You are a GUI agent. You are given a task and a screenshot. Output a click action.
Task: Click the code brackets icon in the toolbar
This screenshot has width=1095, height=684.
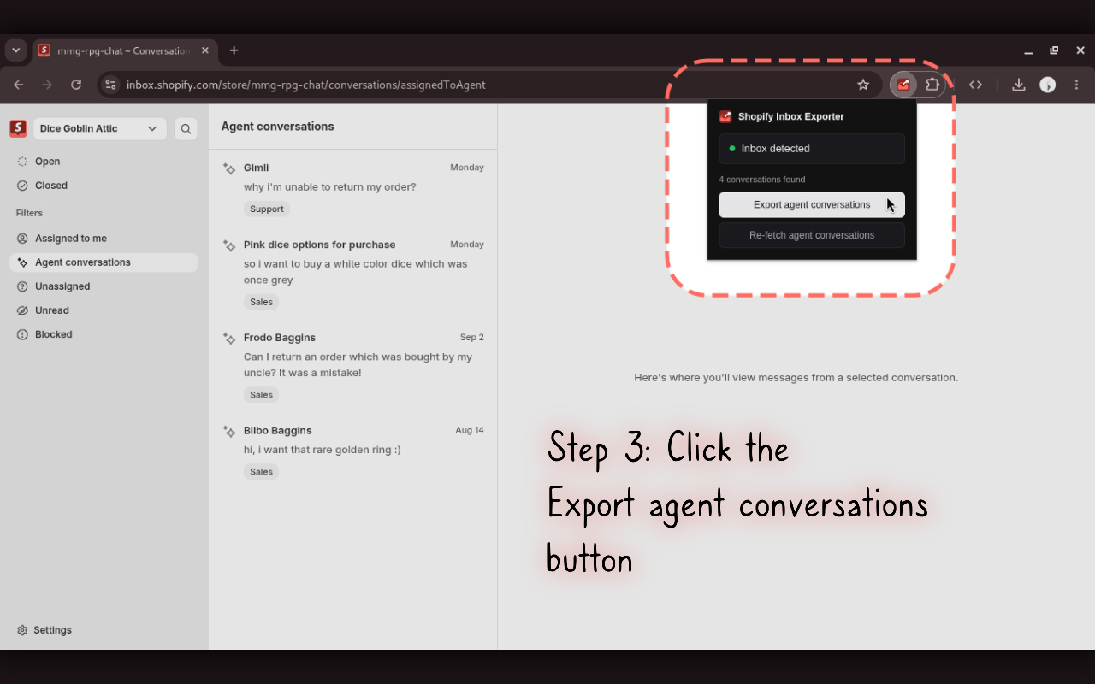(x=975, y=85)
